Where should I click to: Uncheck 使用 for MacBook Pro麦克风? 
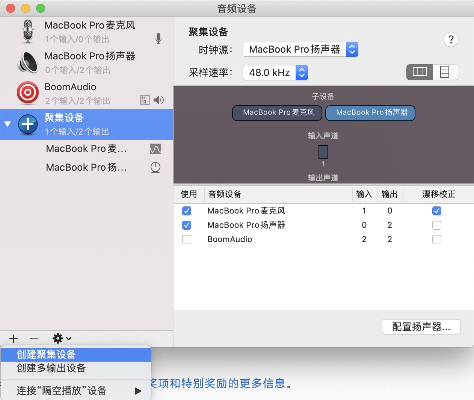point(187,211)
